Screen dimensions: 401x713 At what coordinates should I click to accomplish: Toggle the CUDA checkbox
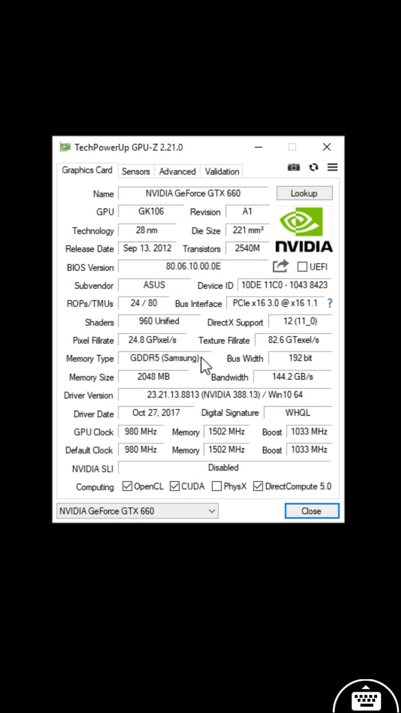(175, 486)
